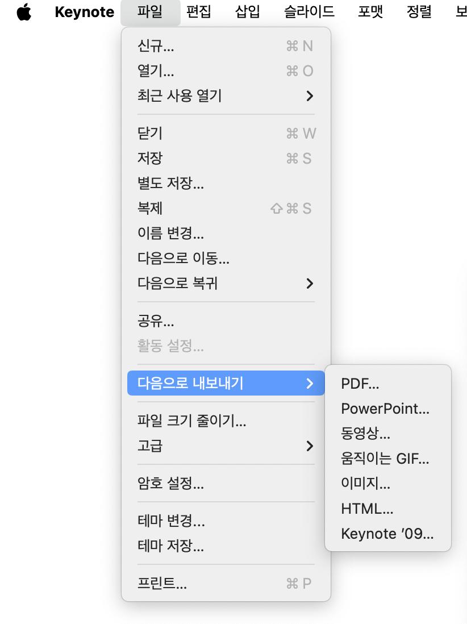
Task: Open the 포맷 menu
Action: click(370, 12)
